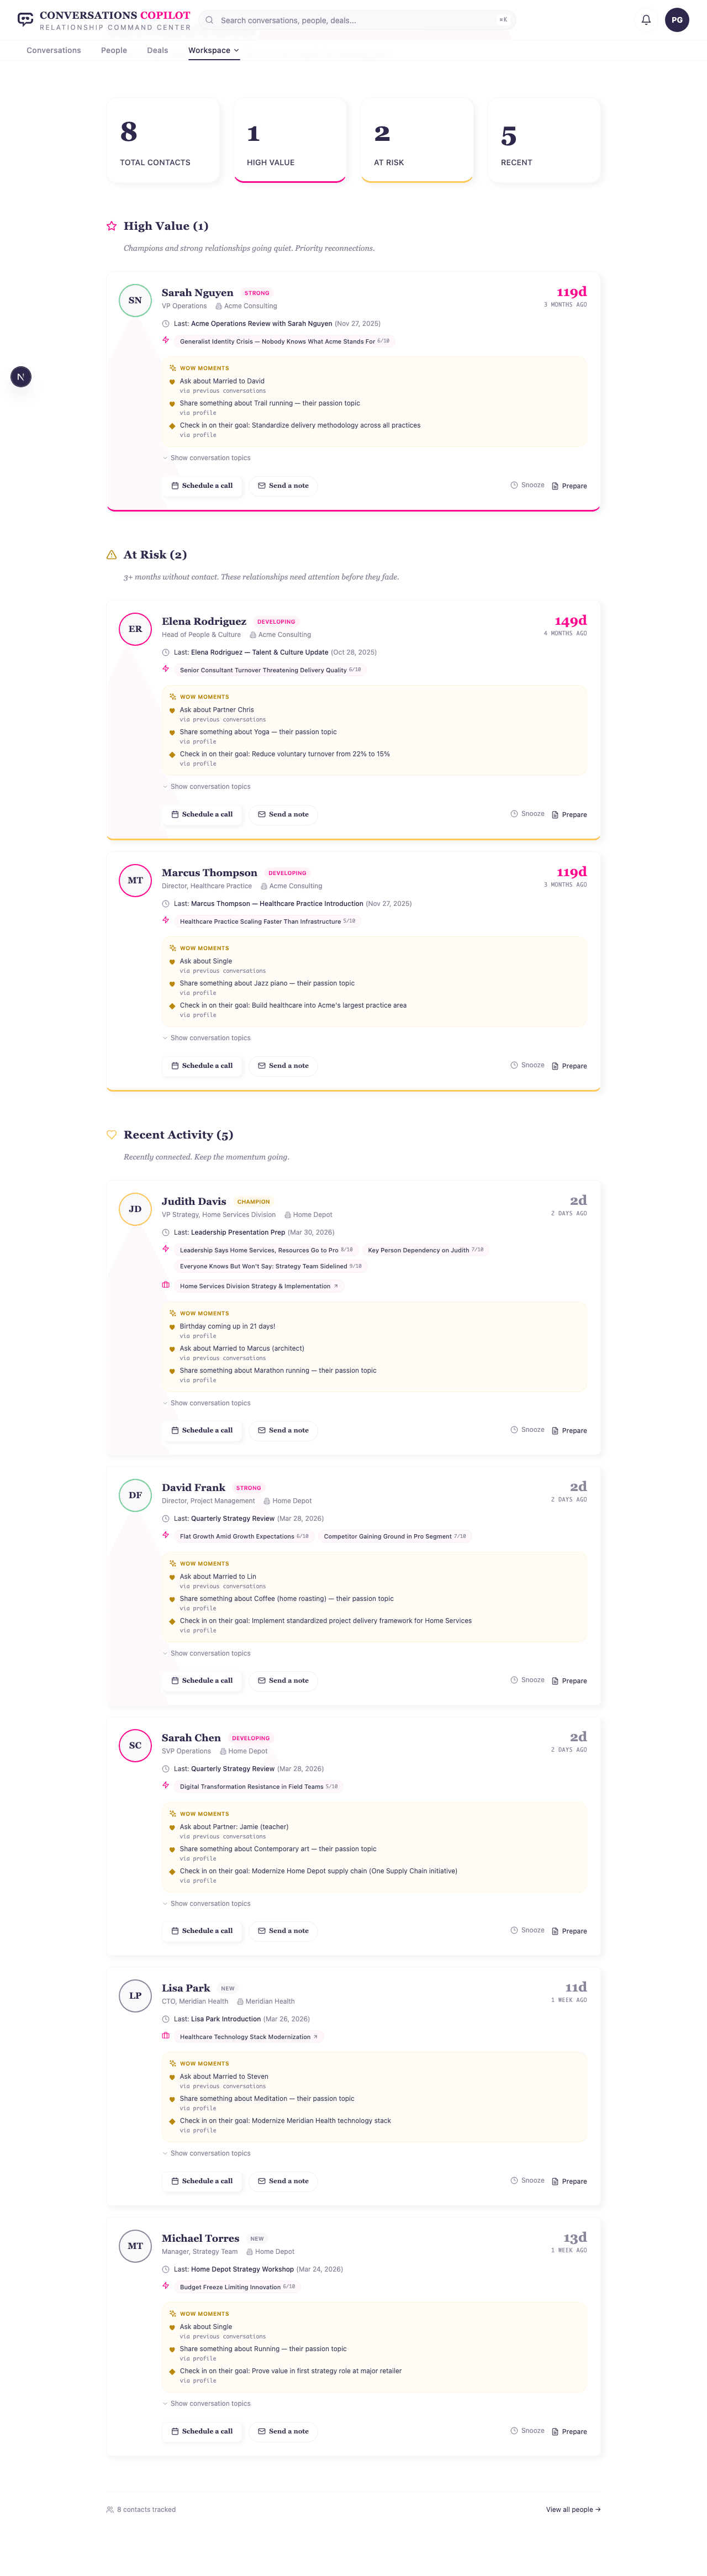The width and height of the screenshot is (707, 2576).
Task: Open the PG user avatar menu
Action: point(677,20)
